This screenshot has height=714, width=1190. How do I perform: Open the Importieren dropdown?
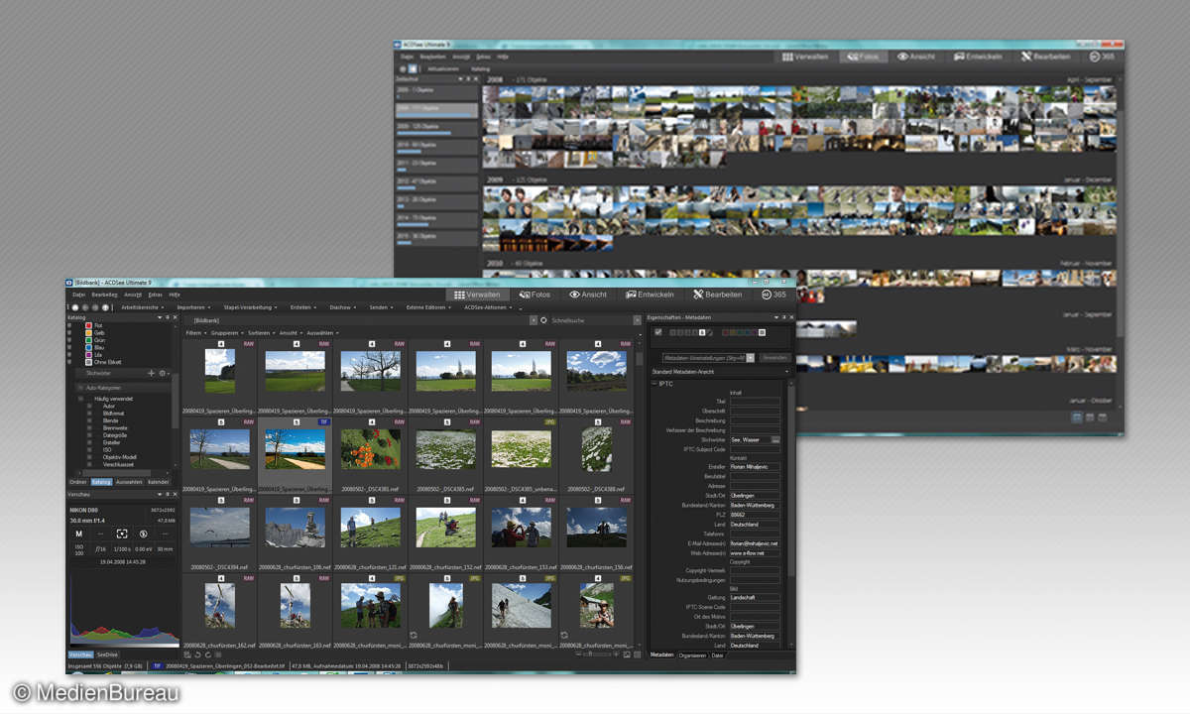(x=194, y=307)
